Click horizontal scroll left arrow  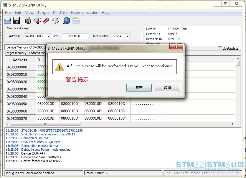pyautogui.click(x=8, y=124)
